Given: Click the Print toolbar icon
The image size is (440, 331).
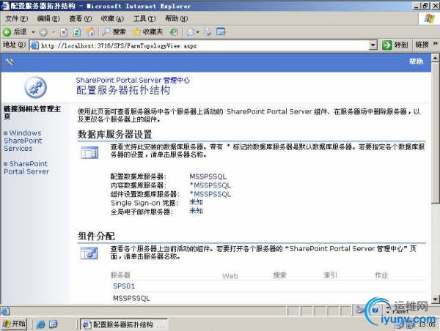Looking at the screenshot, I should point(208,32).
